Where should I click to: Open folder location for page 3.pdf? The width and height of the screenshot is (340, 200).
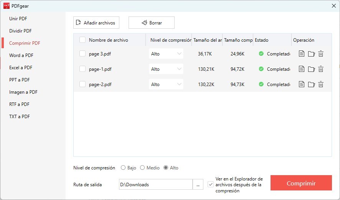click(311, 54)
